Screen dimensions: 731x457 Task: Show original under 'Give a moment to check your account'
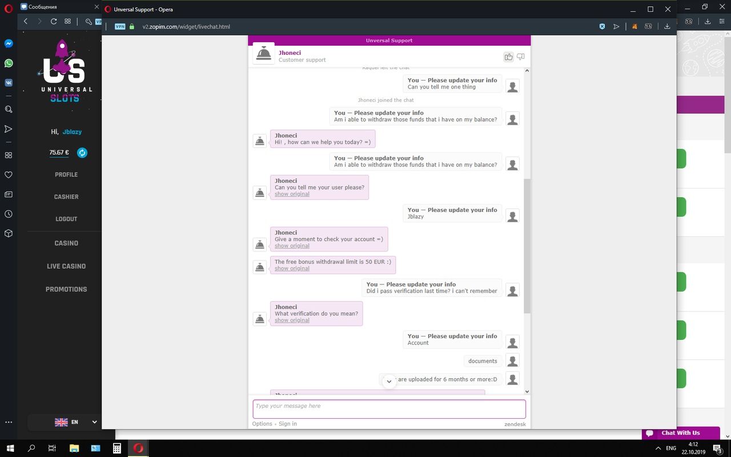pyautogui.click(x=292, y=246)
